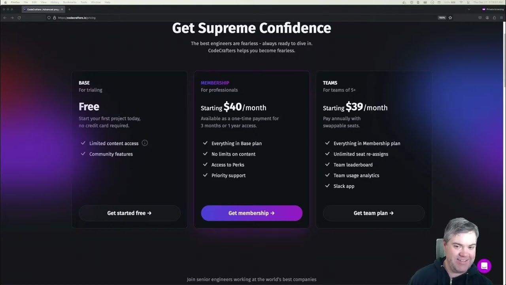Open the chat support bubble
The image size is (506, 285).
point(484,266)
